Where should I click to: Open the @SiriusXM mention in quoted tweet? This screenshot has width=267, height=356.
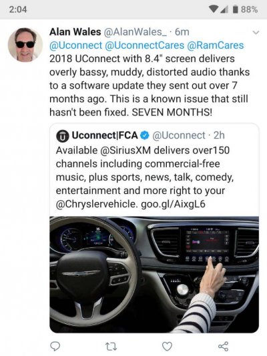(125, 150)
